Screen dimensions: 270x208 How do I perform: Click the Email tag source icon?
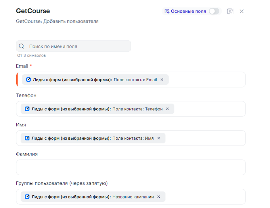coord(28,80)
